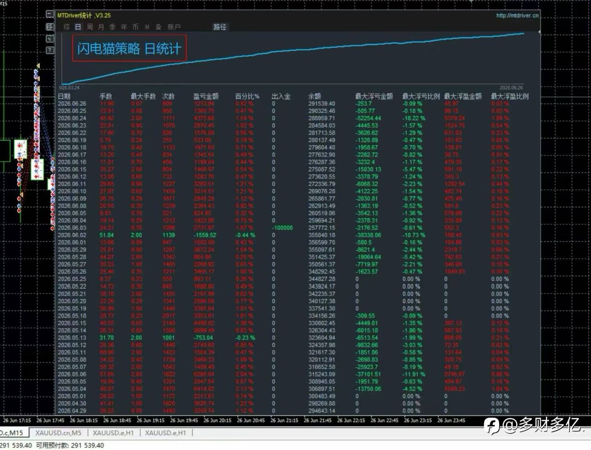
Task: Open the 月 monthly statistics tab
Action: (101, 27)
